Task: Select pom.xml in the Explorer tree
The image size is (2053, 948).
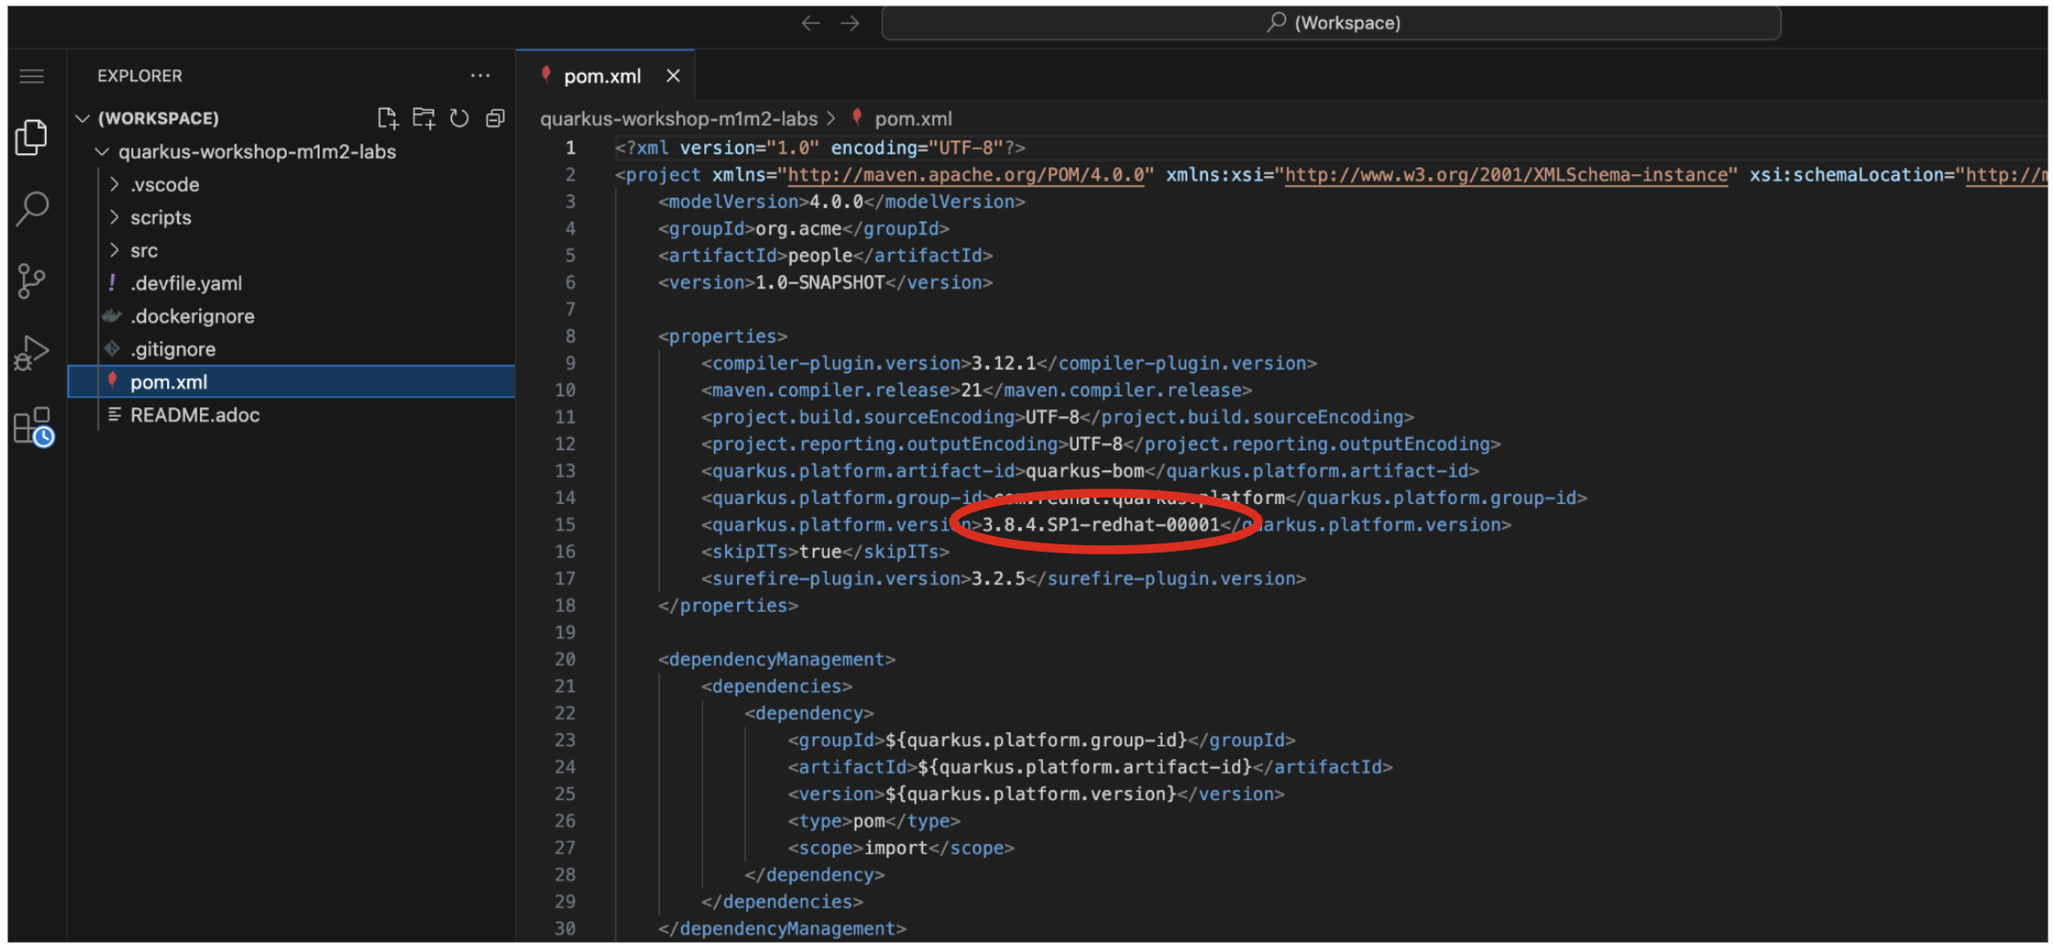Action: click(x=292, y=382)
